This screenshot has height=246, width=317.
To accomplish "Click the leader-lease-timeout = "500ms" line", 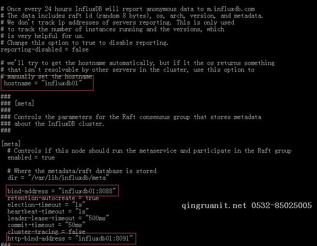I will pos(58,218).
